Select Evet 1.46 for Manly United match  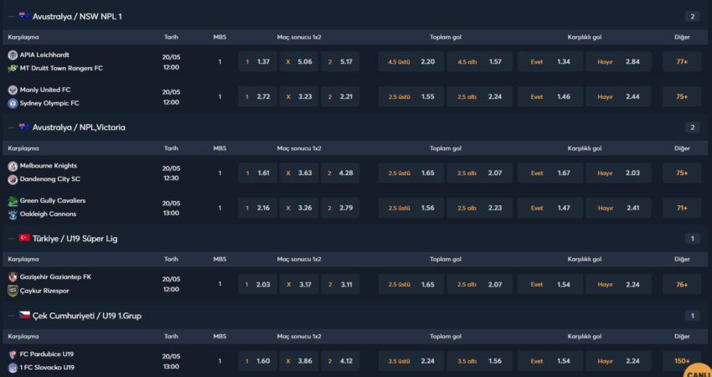551,96
